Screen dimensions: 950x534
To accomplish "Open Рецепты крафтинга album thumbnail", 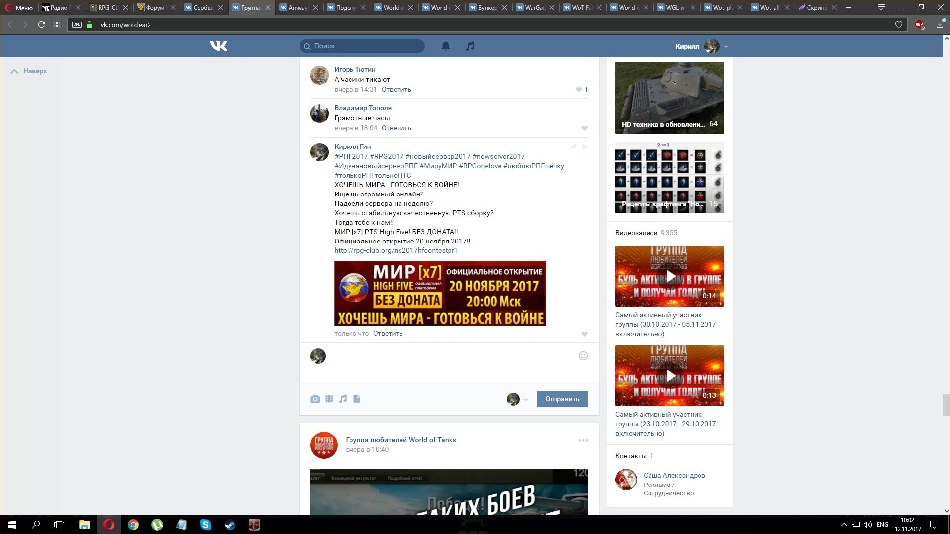I will click(x=669, y=178).
